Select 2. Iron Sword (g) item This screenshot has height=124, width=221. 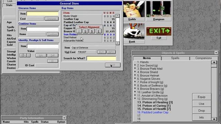(x=147, y=65)
